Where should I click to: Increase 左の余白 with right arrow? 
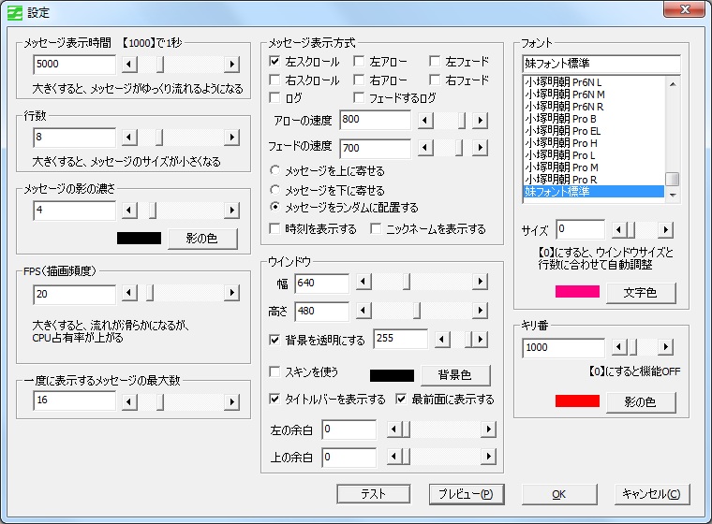[x=488, y=429]
